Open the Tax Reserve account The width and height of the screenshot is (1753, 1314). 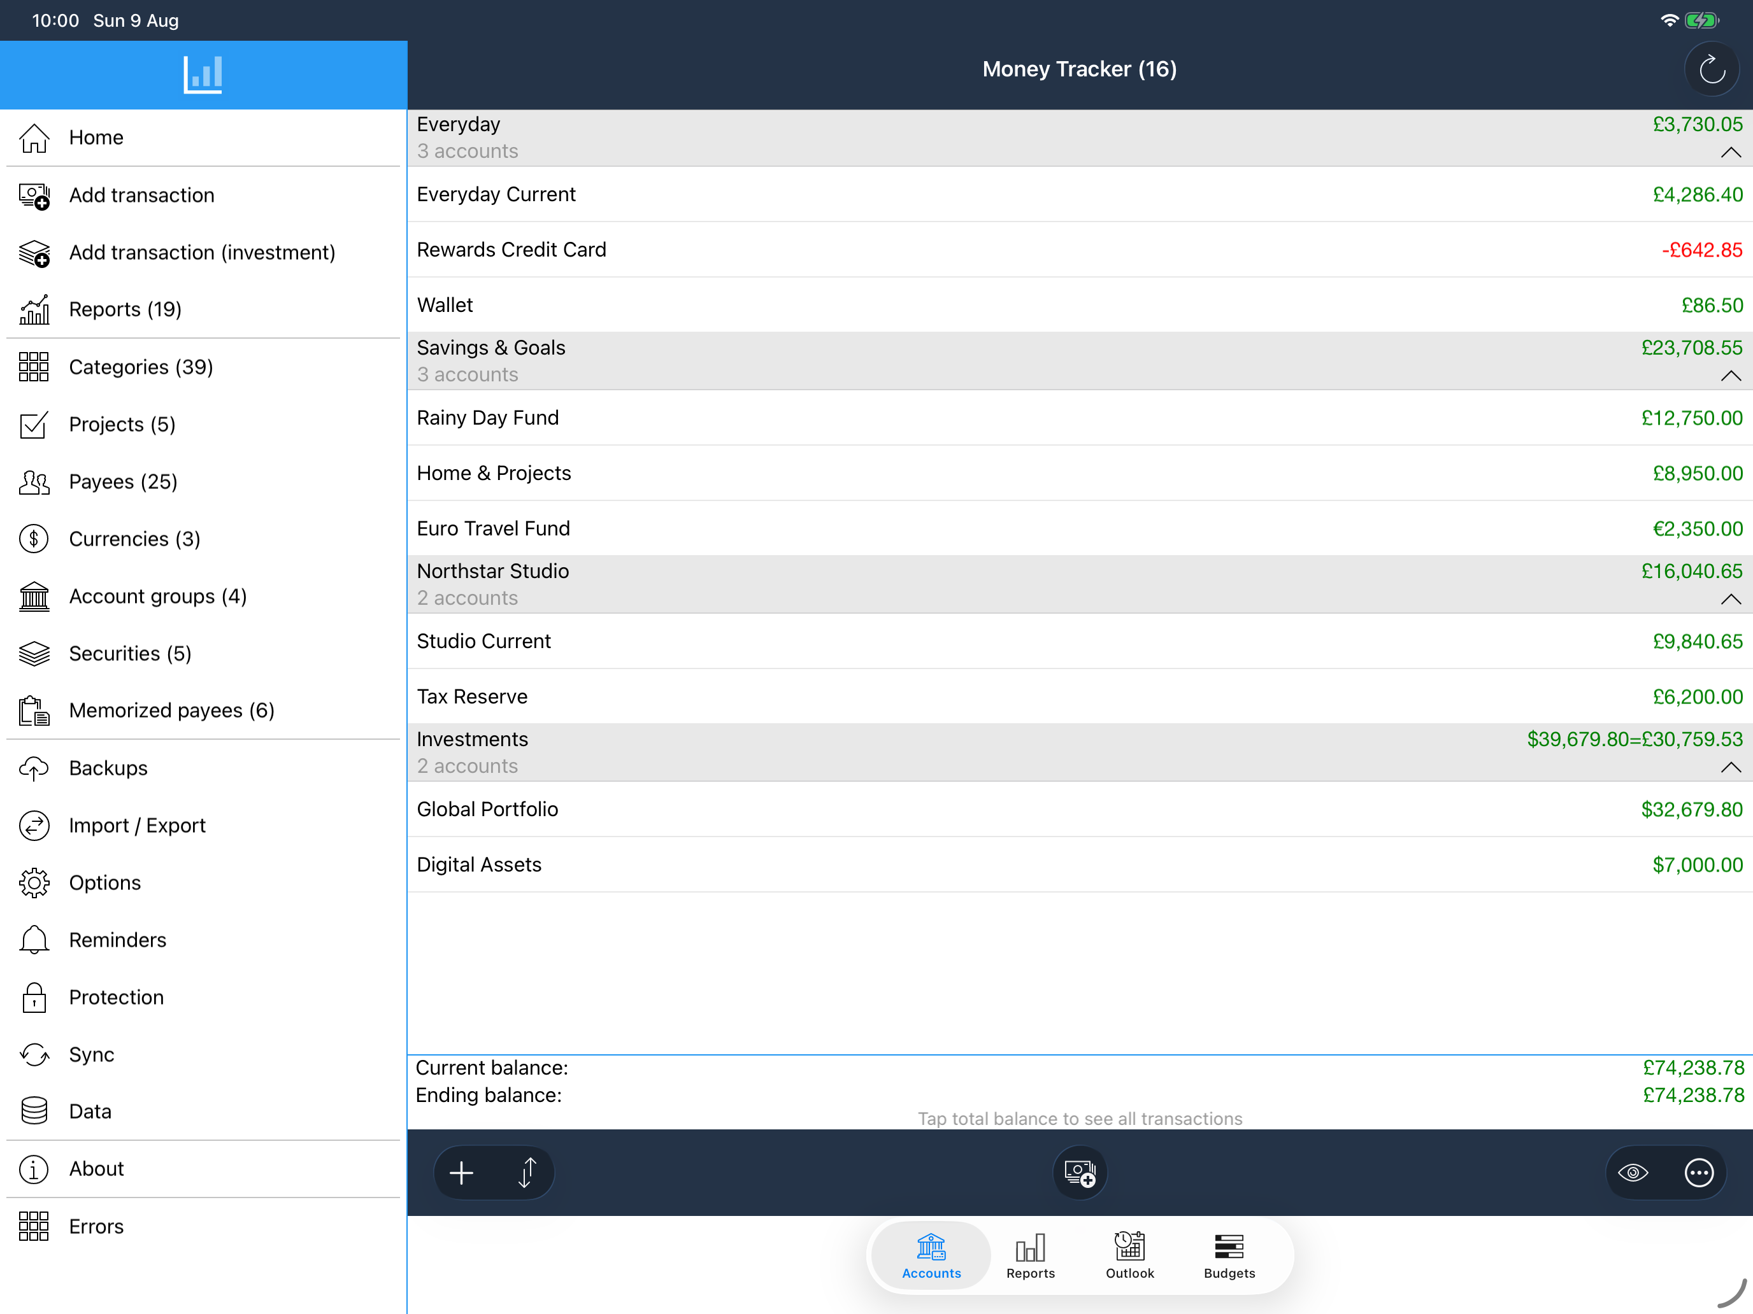coord(1080,697)
